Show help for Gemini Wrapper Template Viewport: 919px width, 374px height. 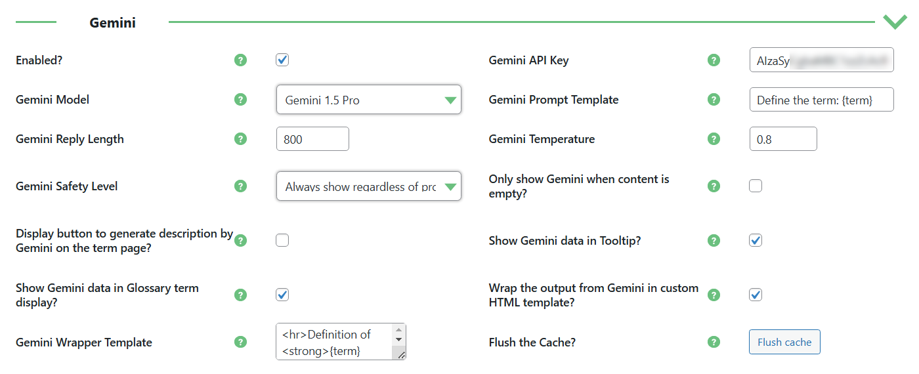[x=241, y=342]
